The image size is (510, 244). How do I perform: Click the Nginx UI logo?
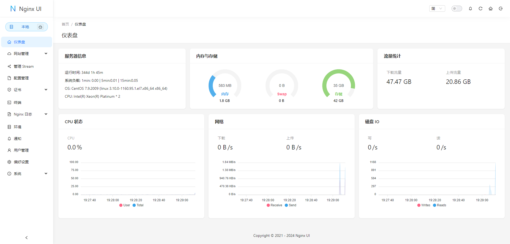pos(26,9)
